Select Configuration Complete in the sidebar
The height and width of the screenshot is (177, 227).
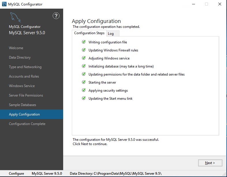point(27,124)
